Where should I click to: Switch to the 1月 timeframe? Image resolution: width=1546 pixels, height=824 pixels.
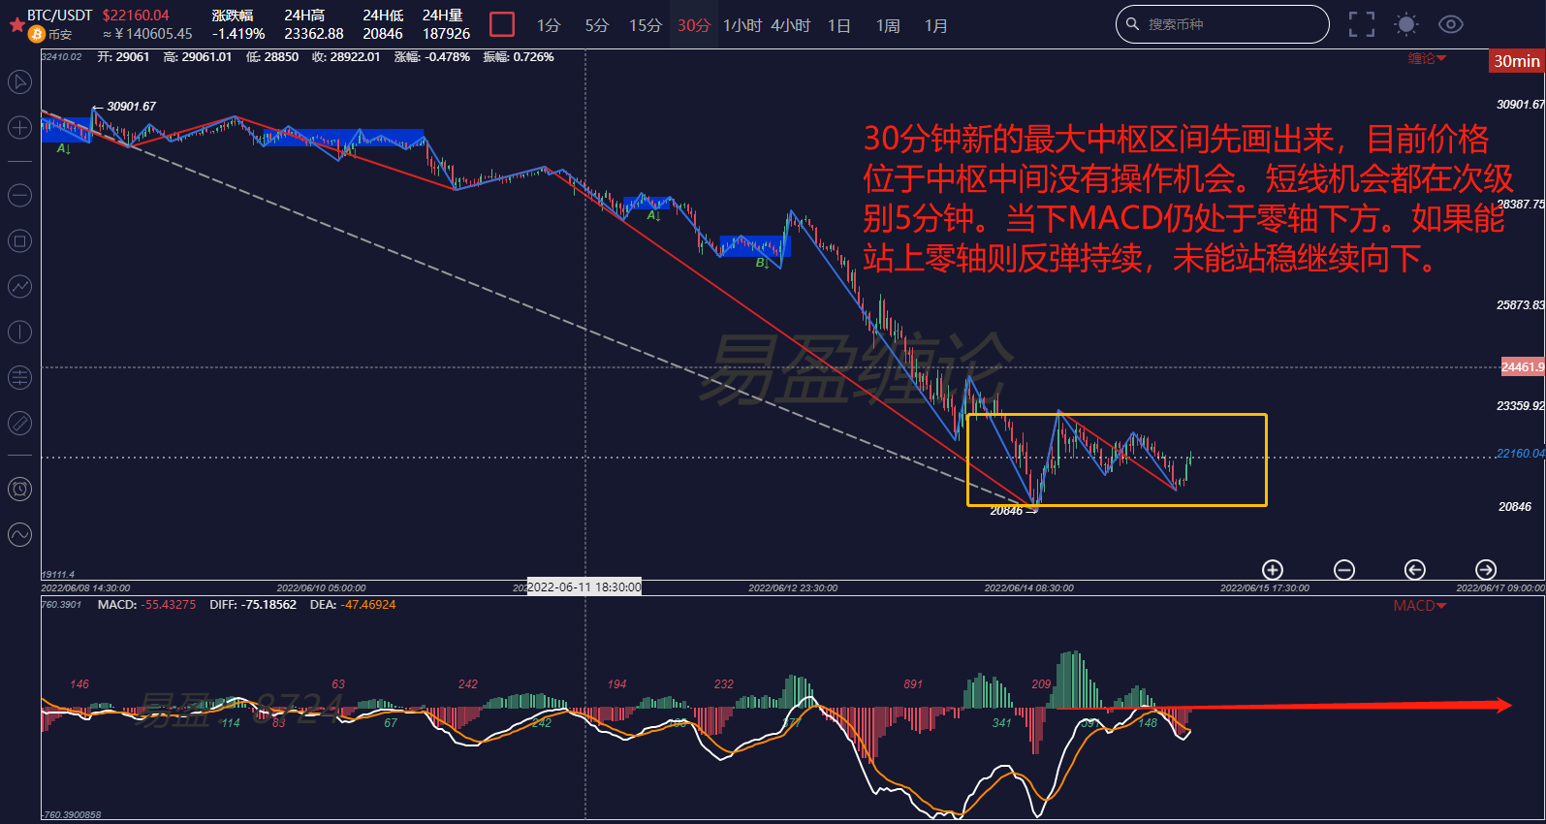point(936,25)
